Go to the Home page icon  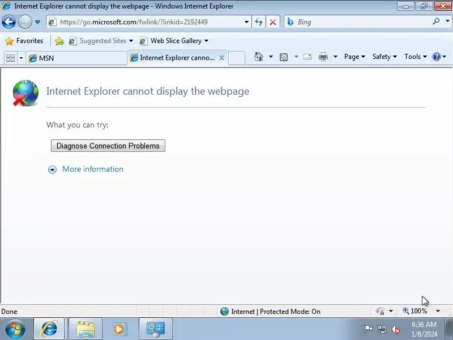259,57
